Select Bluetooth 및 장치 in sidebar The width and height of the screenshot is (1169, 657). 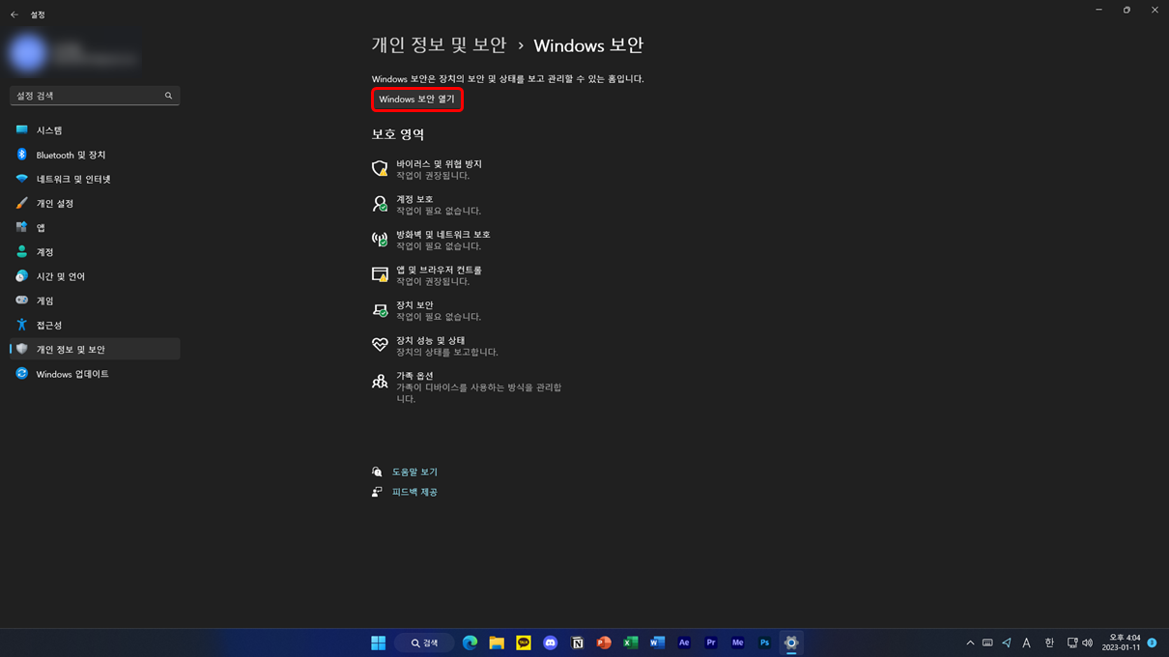pos(95,155)
